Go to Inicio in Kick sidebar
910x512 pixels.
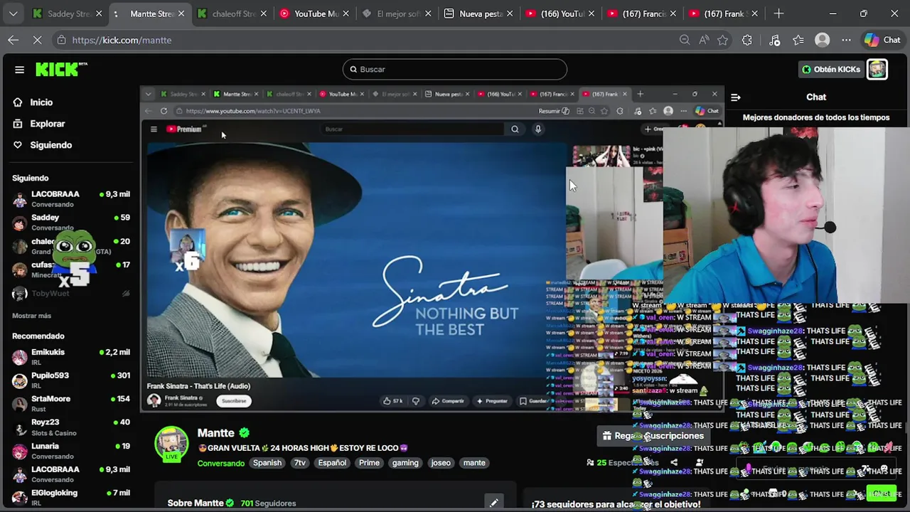[x=41, y=102]
